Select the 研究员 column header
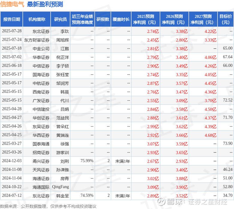Viewport: 234px width, 209px height. [61, 19]
